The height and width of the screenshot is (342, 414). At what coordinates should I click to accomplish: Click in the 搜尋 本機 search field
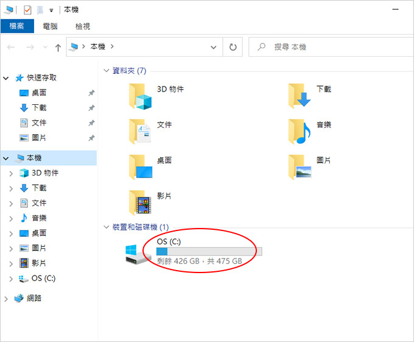pyautogui.click(x=331, y=47)
